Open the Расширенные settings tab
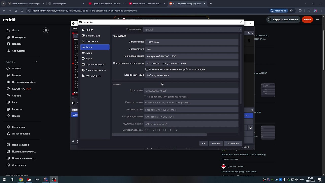 pyautogui.click(x=95, y=76)
